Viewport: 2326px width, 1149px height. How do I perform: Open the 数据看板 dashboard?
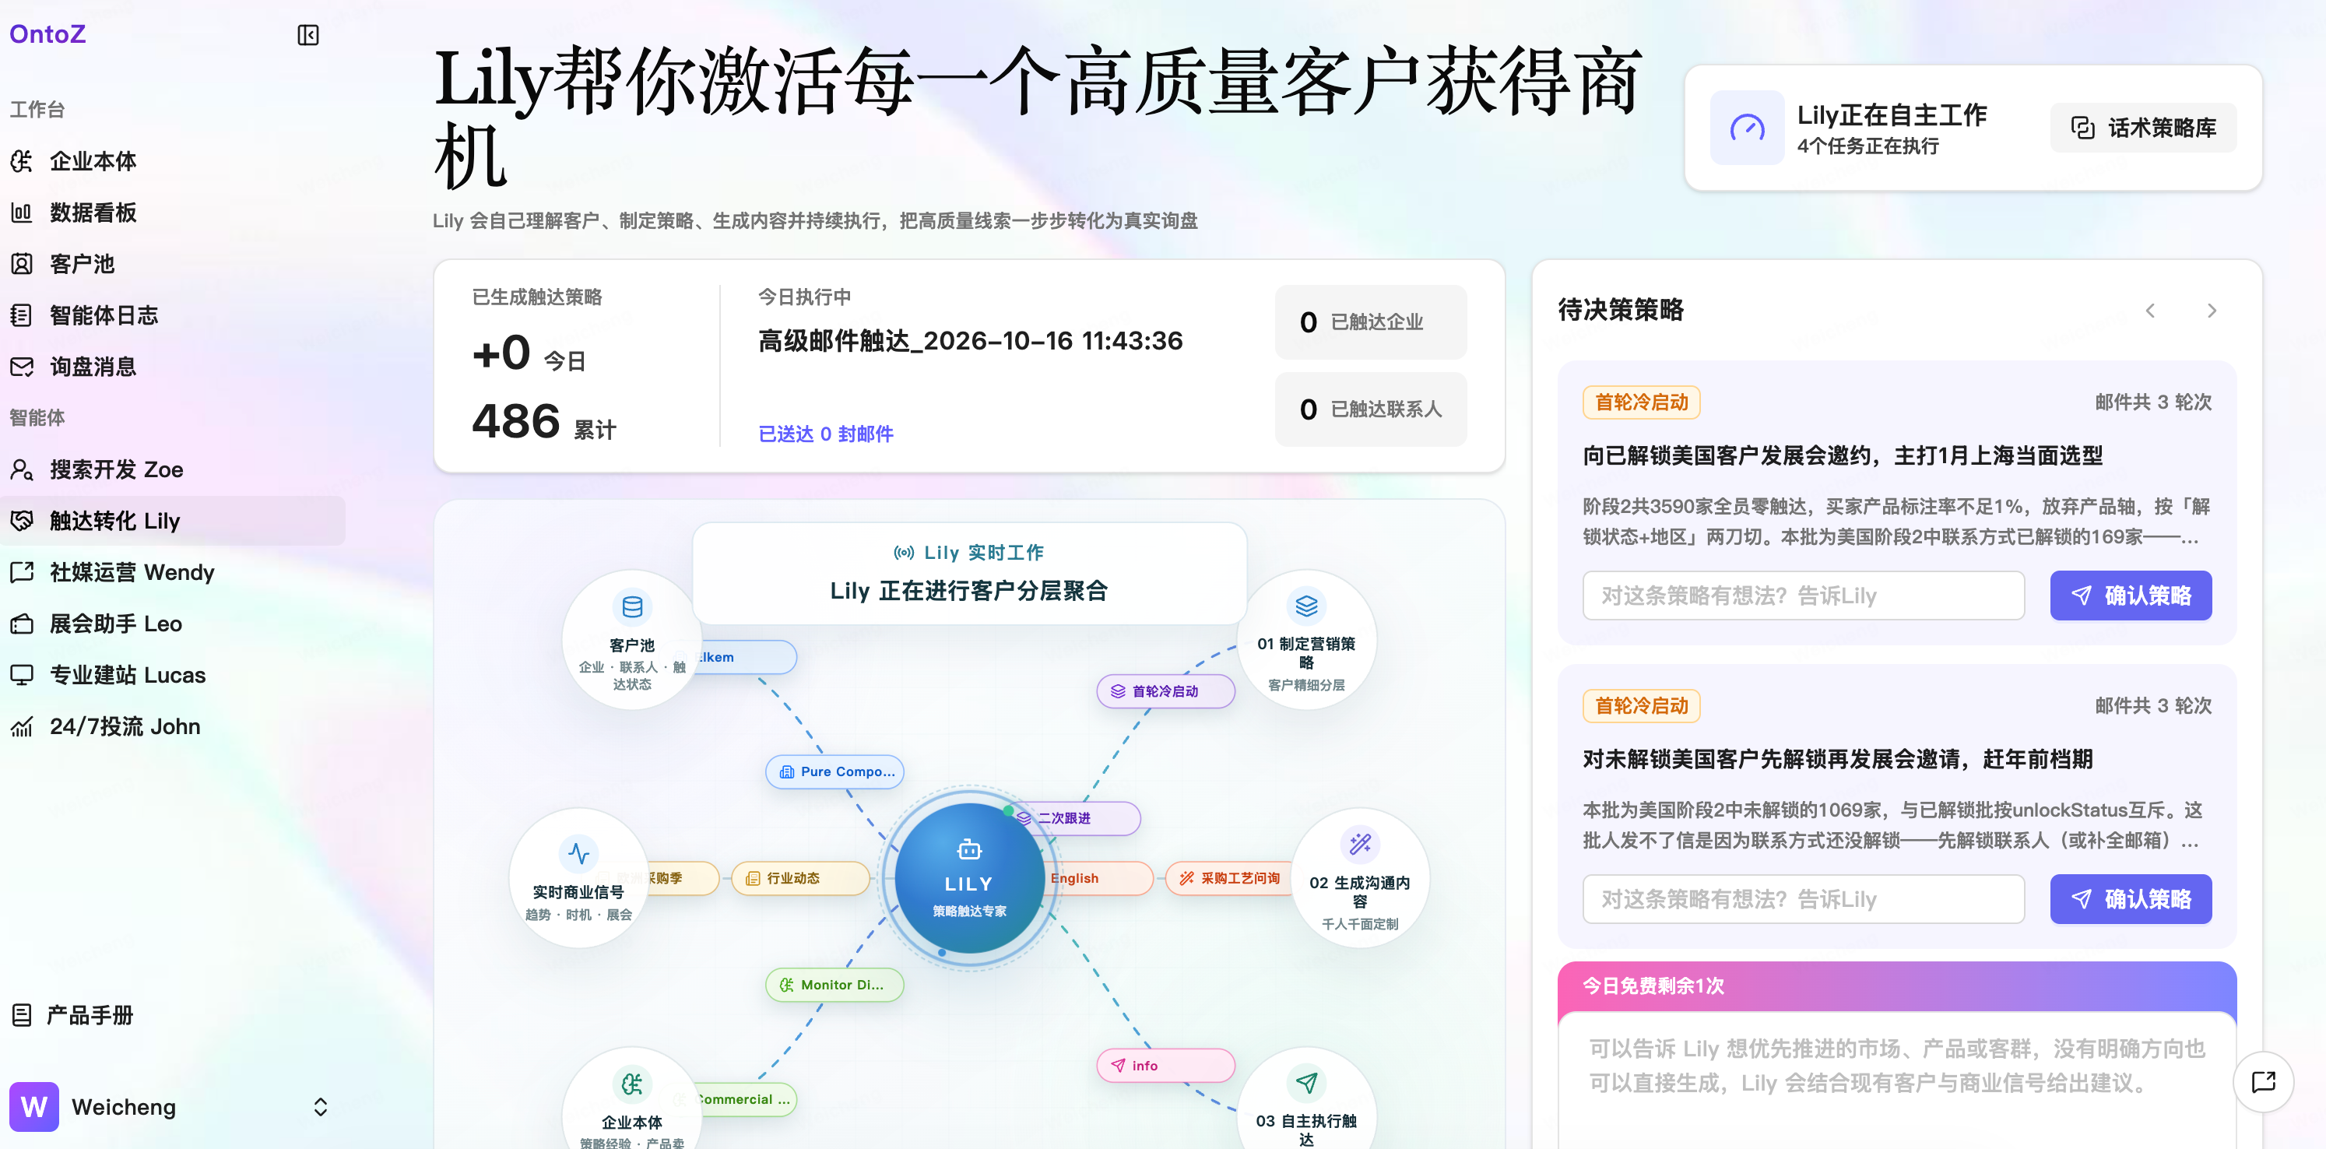(171, 213)
